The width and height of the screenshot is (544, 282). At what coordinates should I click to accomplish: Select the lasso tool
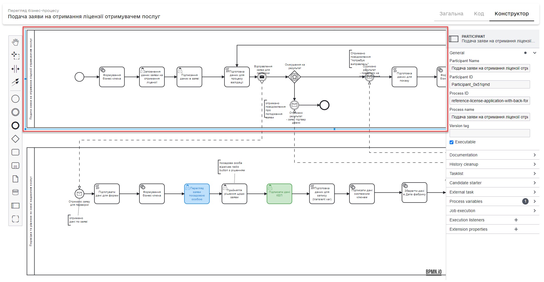[15, 55]
